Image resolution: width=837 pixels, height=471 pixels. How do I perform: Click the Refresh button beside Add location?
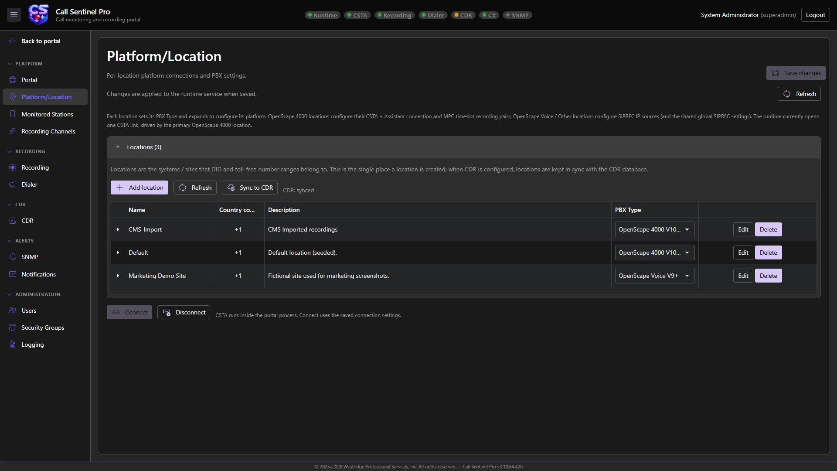coord(195,188)
